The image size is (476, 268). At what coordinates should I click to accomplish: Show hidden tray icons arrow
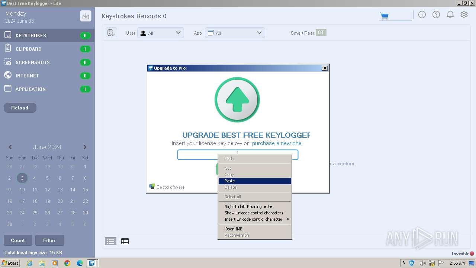(403, 263)
